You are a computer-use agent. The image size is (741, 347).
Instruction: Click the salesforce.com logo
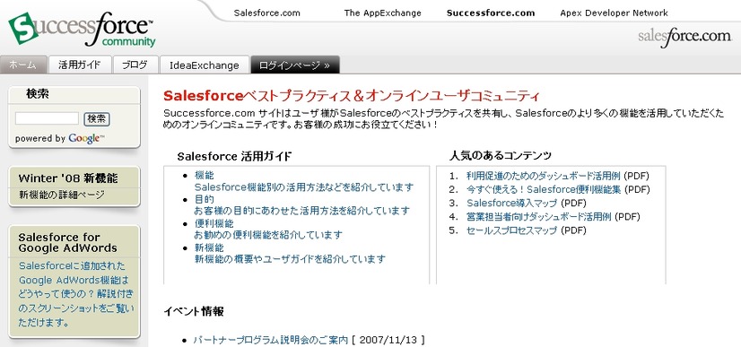pyautogui.click(x=684, y=37)
